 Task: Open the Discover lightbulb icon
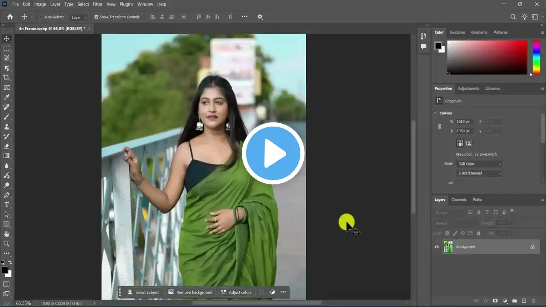(525, 17)
